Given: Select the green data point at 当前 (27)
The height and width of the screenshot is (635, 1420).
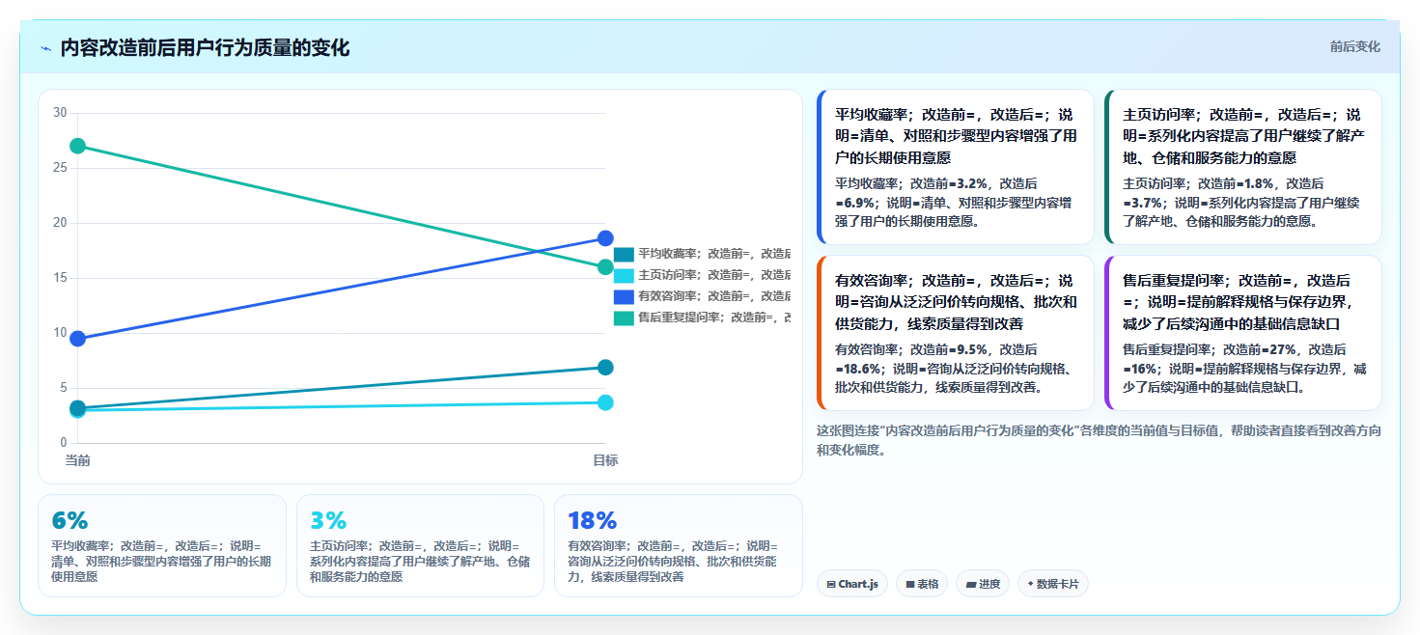Looking at the screenshot, I should coord(78,146).
